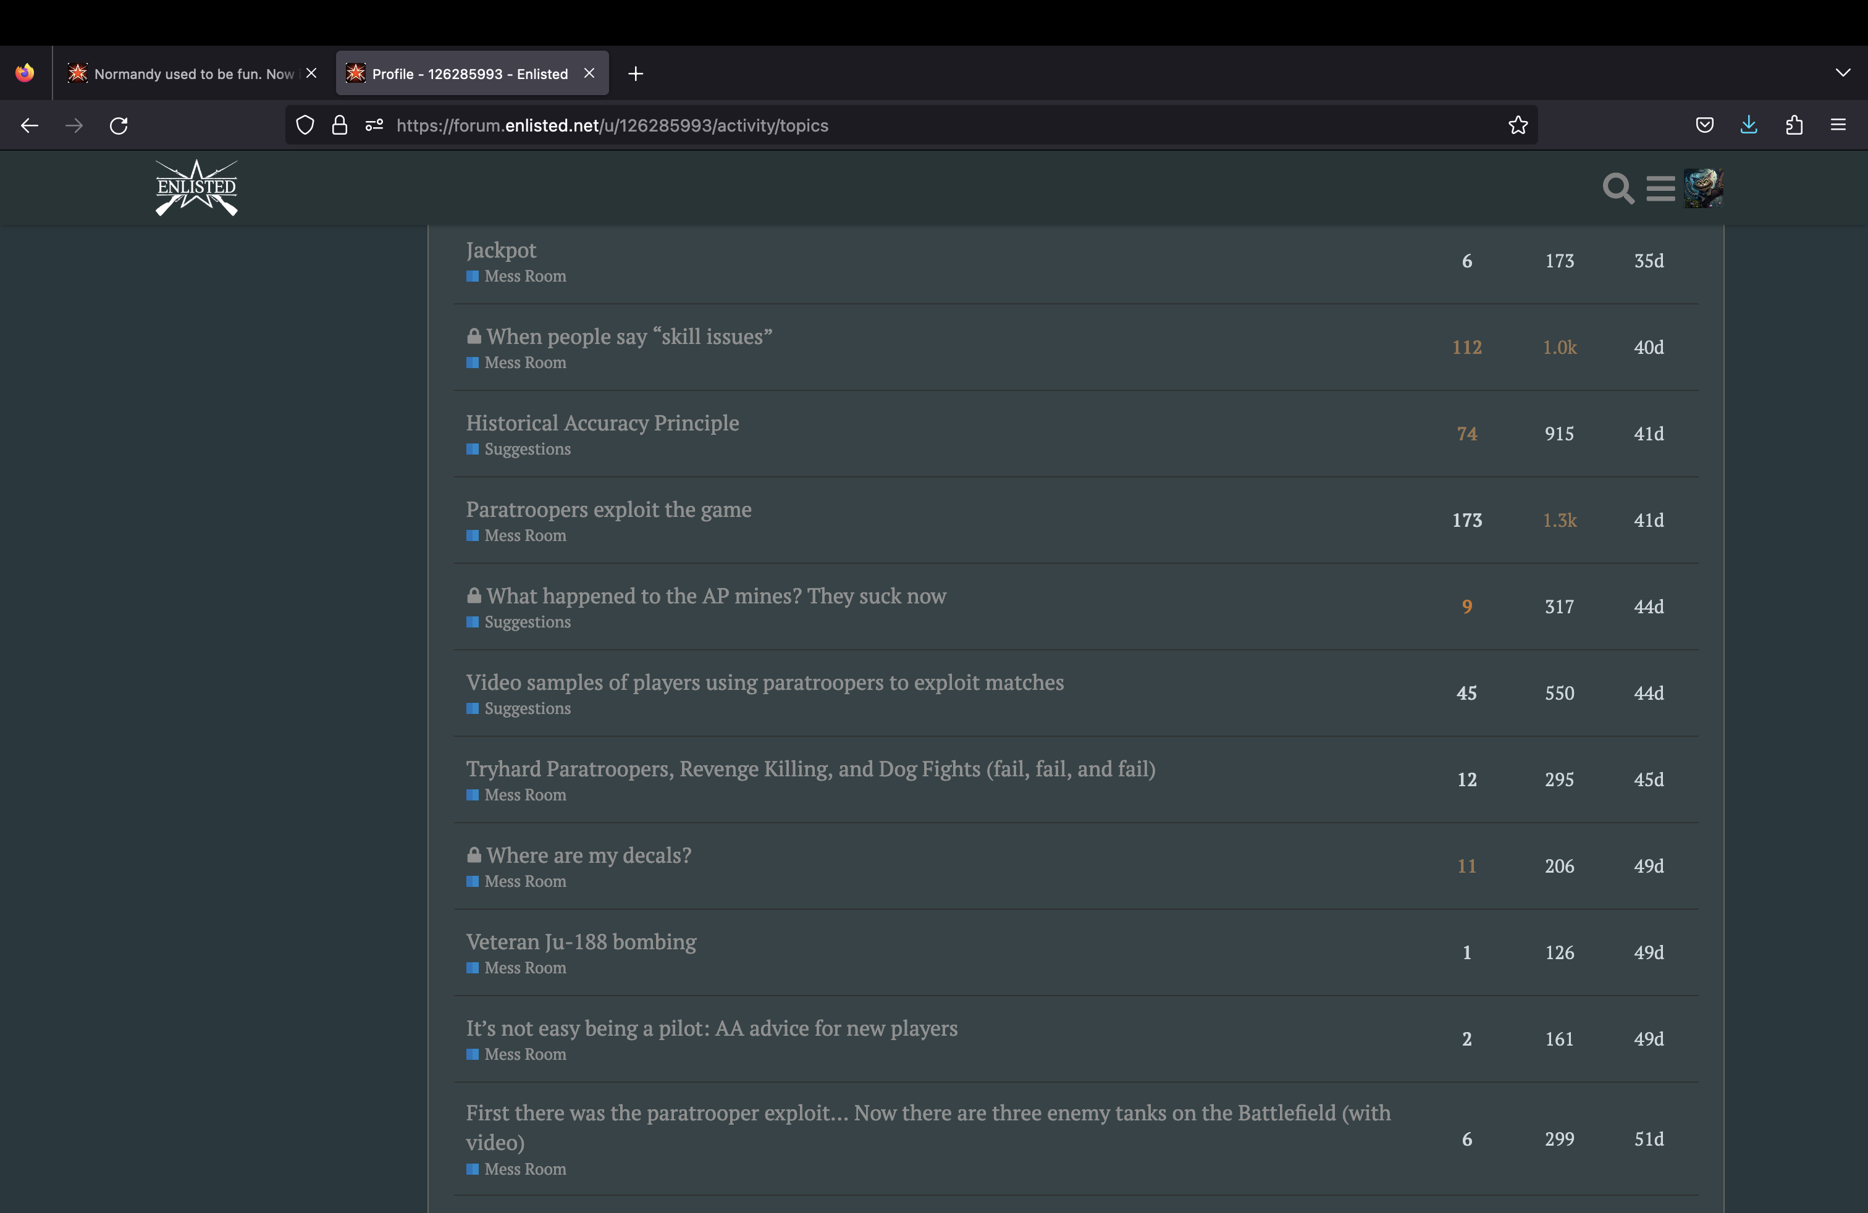Open the Jackpot topic
Screen dimensions: 1868x1213
tap(501, 250)
